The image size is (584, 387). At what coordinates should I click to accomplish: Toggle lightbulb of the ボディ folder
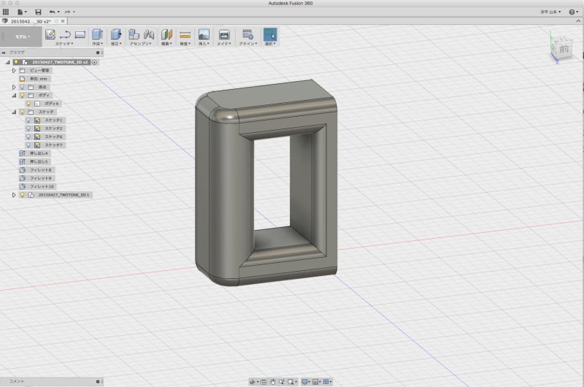pos(23,96)
